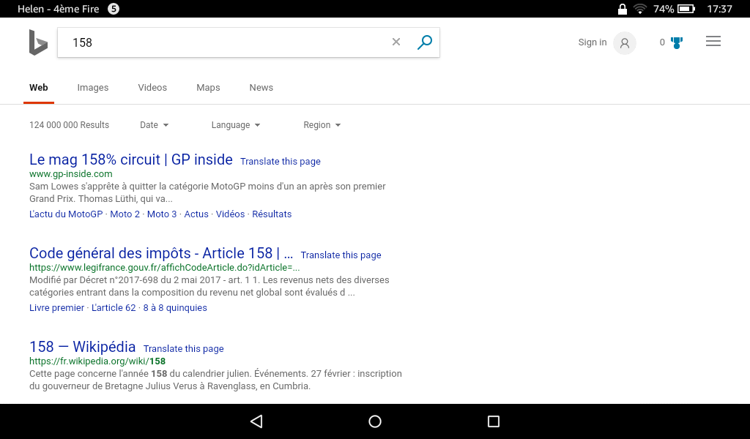This screenshot has height=439, width=750.
Task: Open 'Code général des impôts - Article 158' result
Action: (161, 252)
